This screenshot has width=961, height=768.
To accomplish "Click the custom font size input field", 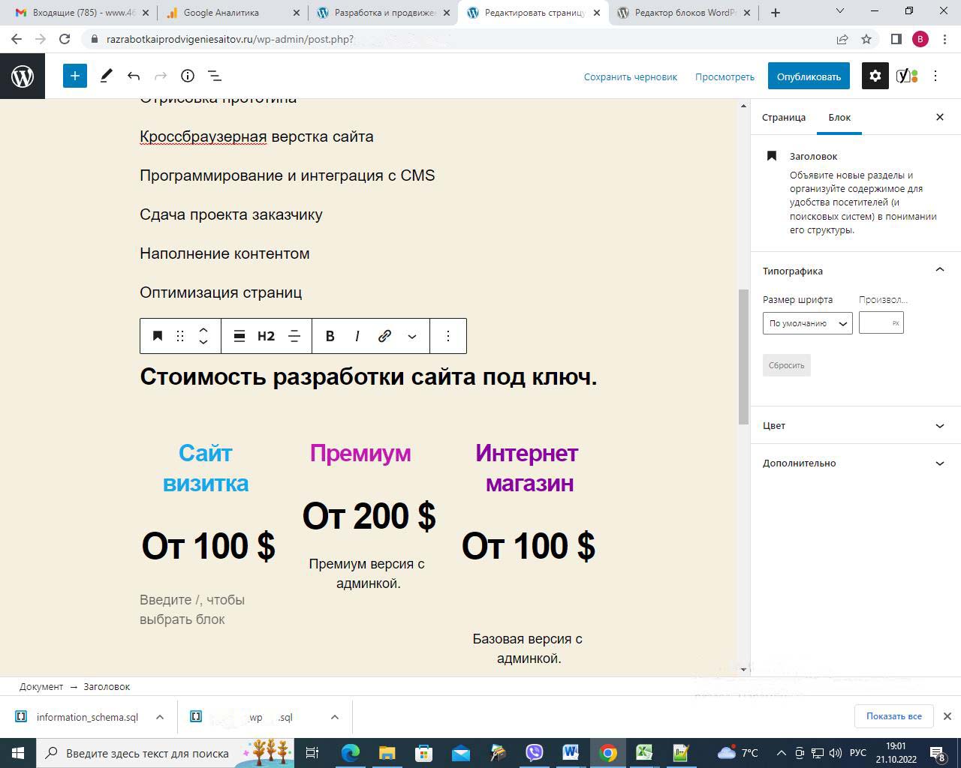I will click(x=875, y=323).
